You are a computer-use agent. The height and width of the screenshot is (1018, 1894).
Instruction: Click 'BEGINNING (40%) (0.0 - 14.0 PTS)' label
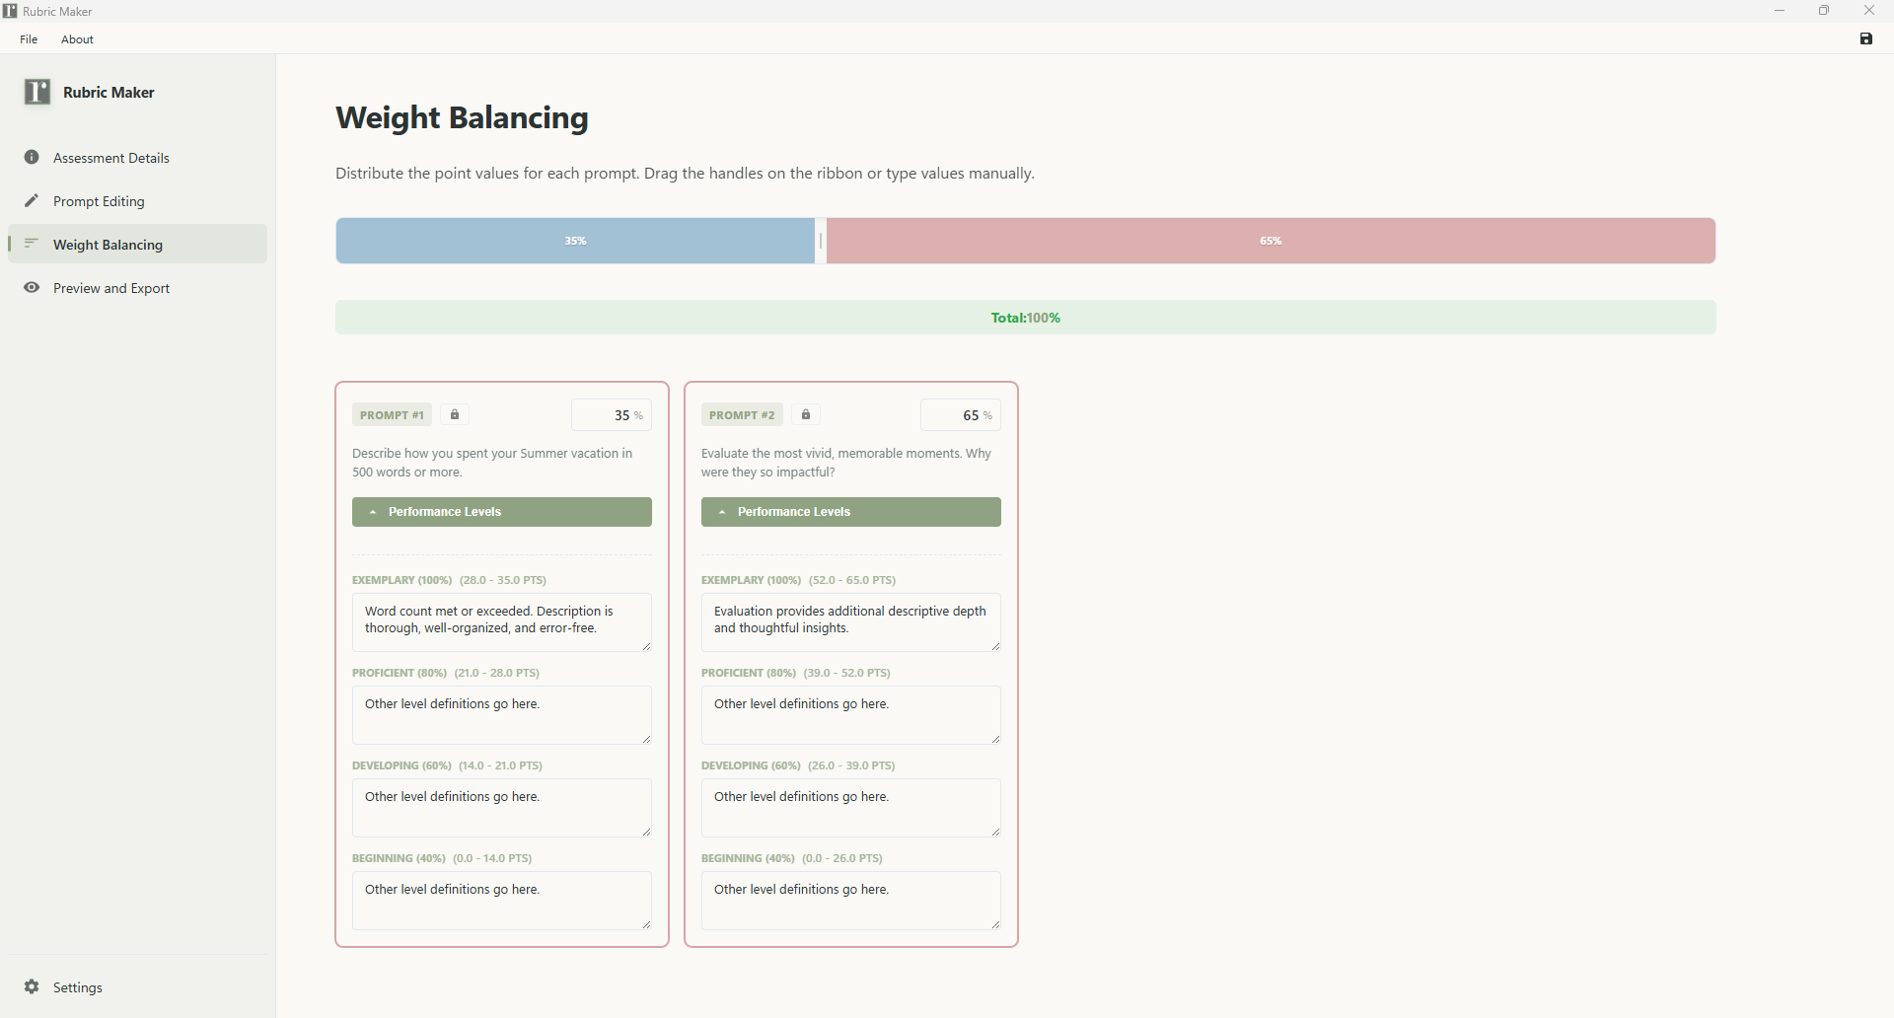[x=442, y=858]
